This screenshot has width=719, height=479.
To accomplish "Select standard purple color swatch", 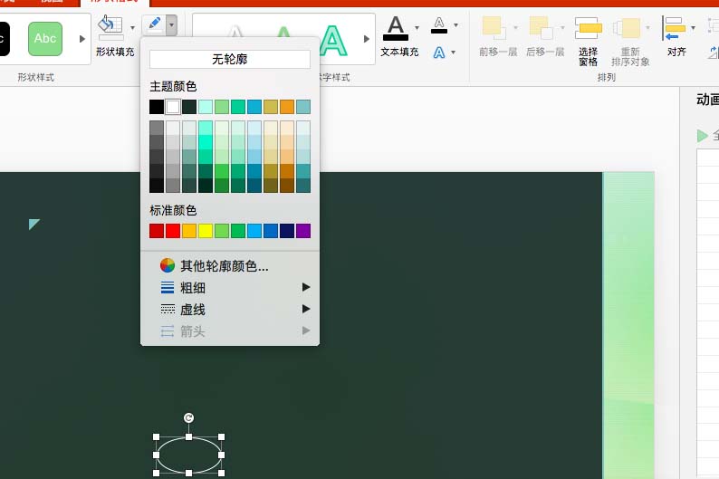I will click(x=303, y=231).
